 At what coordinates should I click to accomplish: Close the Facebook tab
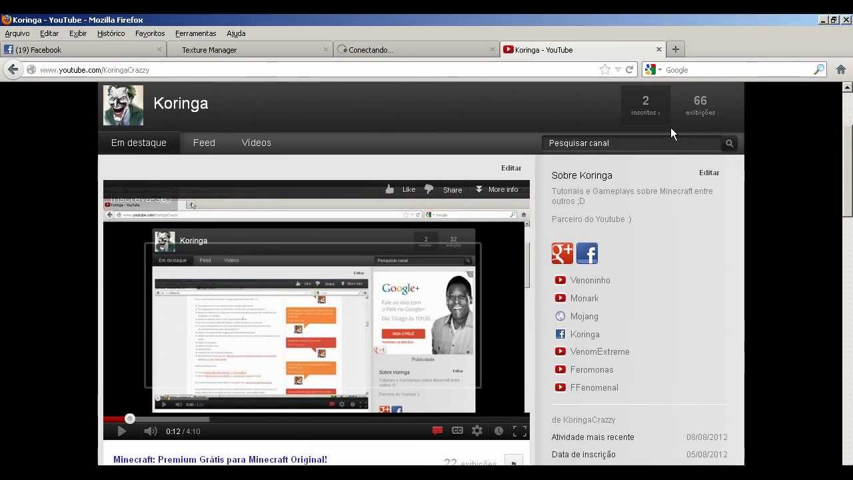(159, 49)
